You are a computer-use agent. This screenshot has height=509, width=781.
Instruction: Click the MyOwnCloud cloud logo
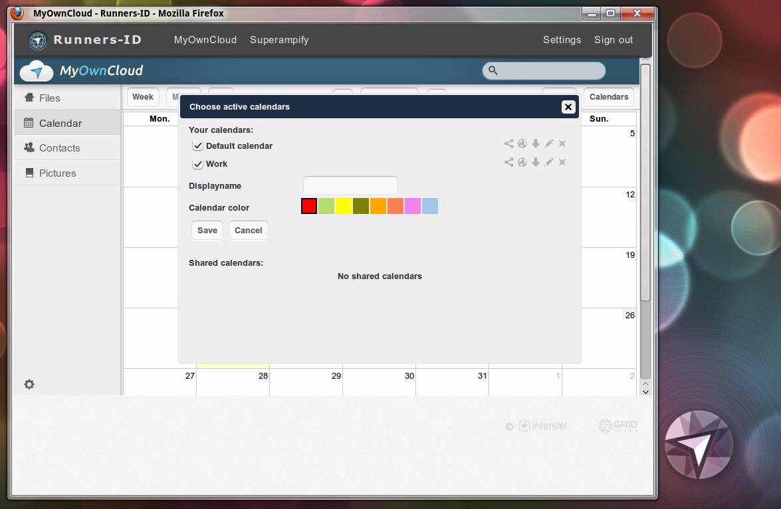click(37, 70)
